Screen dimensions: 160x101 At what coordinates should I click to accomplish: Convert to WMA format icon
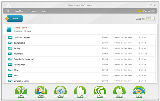point(41,92)
